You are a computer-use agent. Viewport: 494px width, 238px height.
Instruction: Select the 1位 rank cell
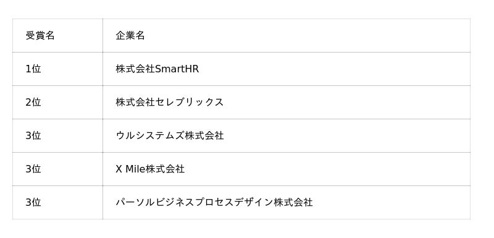(57, 69)
